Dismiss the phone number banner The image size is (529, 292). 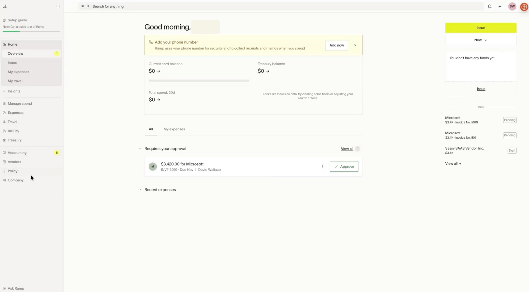pos(355,45)
